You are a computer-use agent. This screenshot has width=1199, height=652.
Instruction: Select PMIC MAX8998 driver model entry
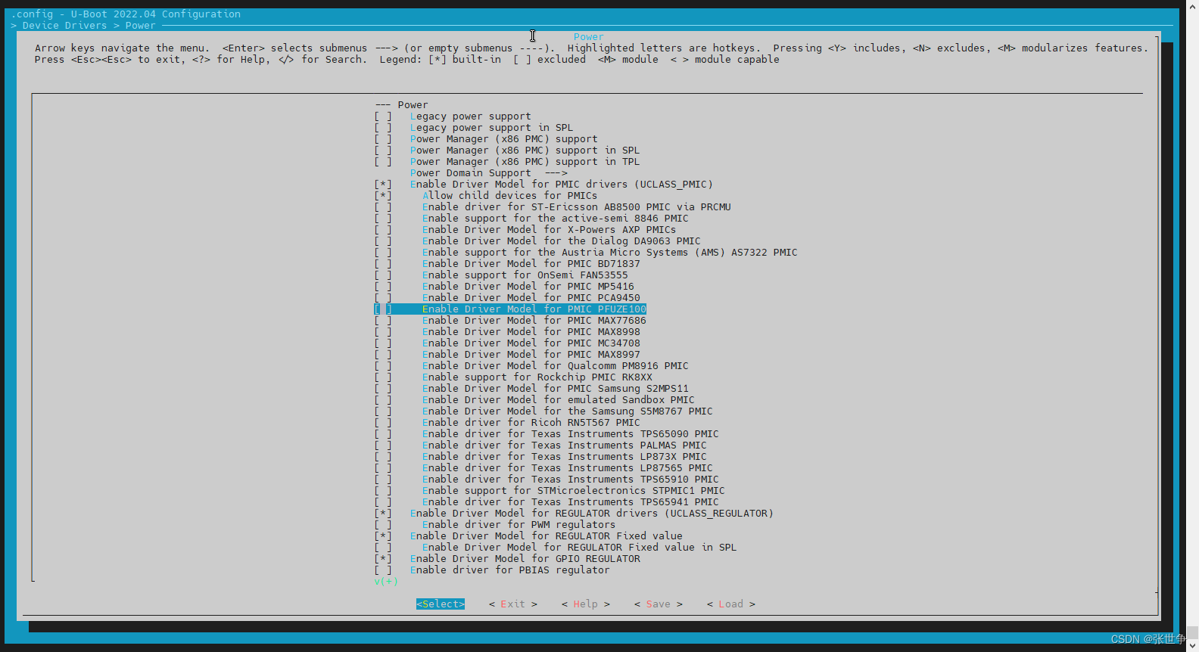point(531,332)
